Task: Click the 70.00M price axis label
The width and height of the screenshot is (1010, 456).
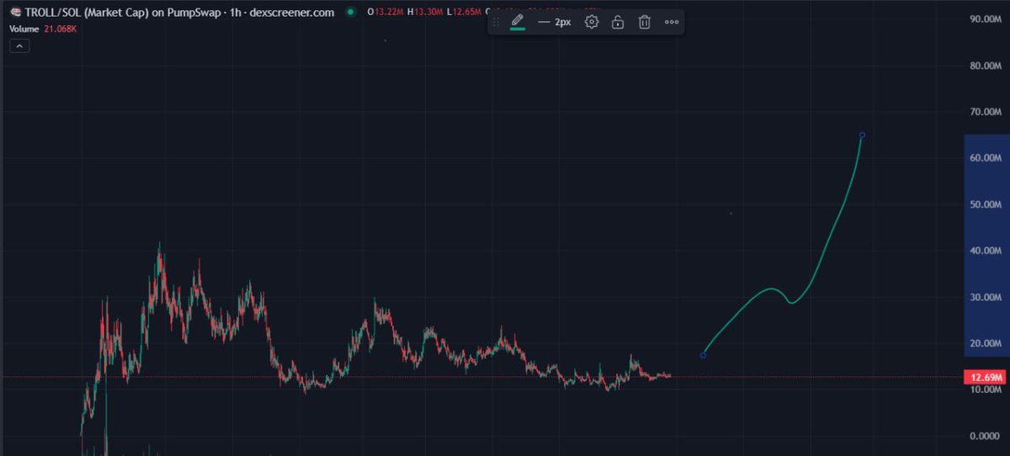Action: tap(986, 112)
